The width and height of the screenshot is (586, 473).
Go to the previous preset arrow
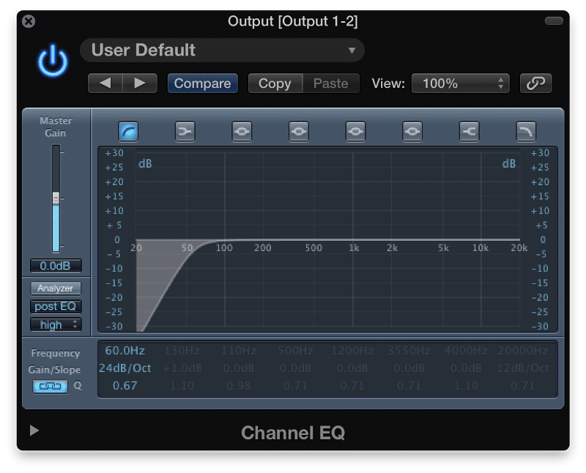(x=105, y=83)
